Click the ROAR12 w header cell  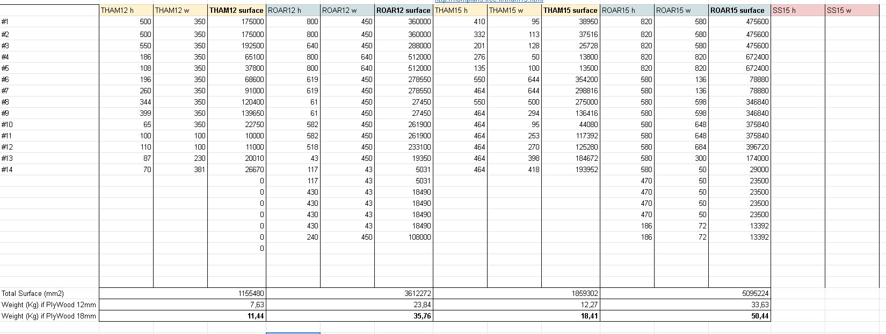click(347, 10)
